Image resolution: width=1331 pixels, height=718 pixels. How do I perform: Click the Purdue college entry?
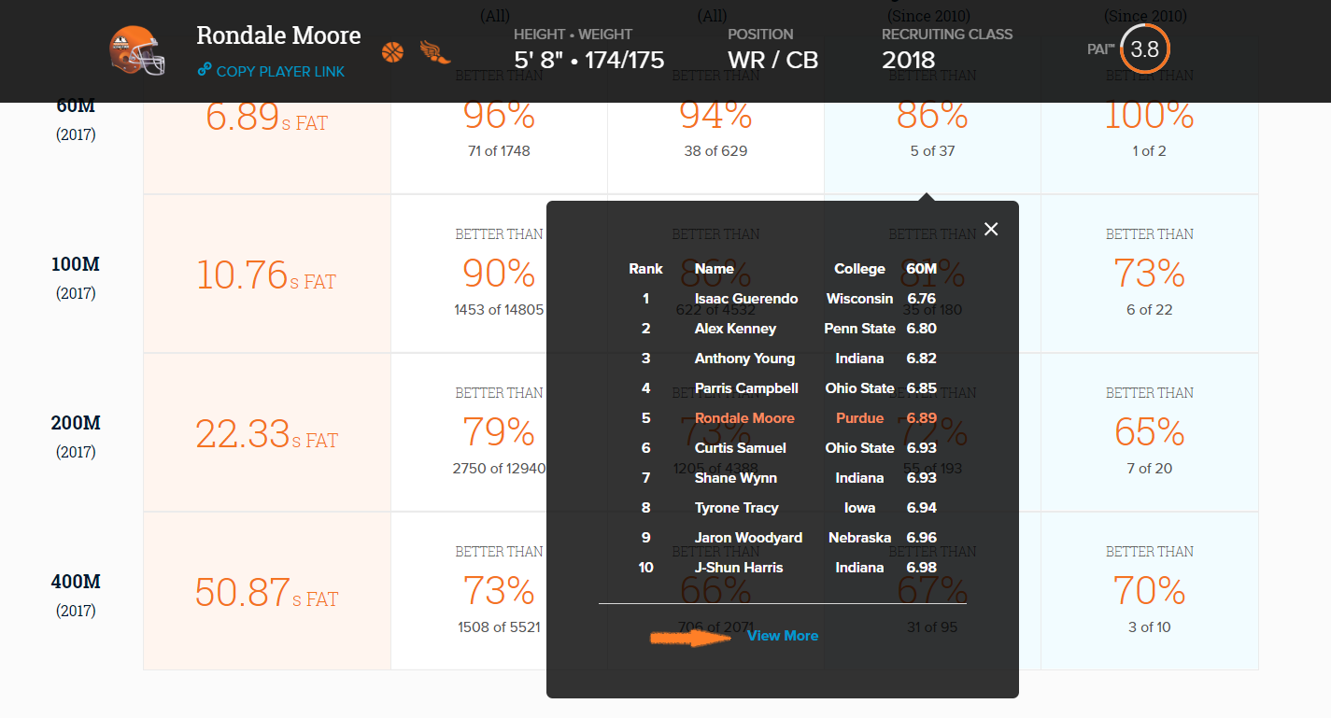click(x=859, y=418)
